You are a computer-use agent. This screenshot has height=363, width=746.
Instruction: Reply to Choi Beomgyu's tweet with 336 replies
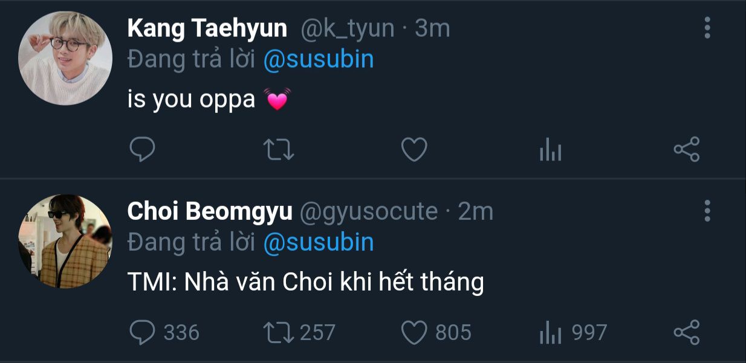(x=164, y=332)
